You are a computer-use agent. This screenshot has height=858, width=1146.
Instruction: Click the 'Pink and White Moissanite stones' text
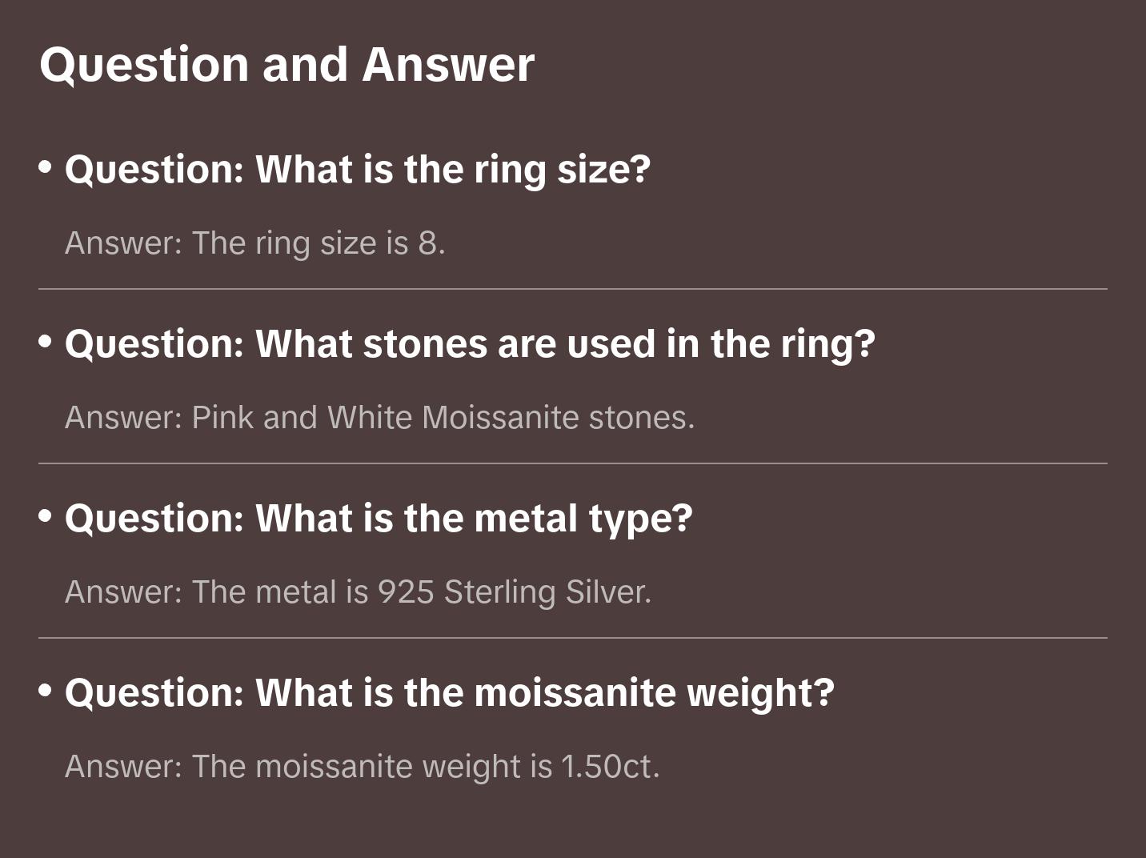(443, 418)
